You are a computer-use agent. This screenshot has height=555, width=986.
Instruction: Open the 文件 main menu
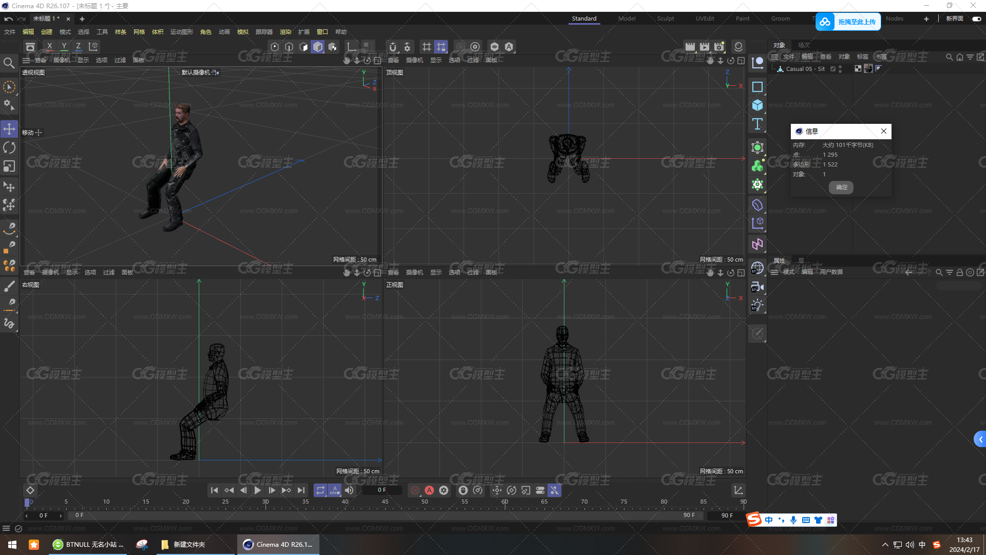(x=10, y=32)
